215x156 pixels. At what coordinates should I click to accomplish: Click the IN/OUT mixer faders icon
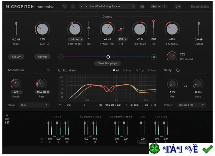7,123
